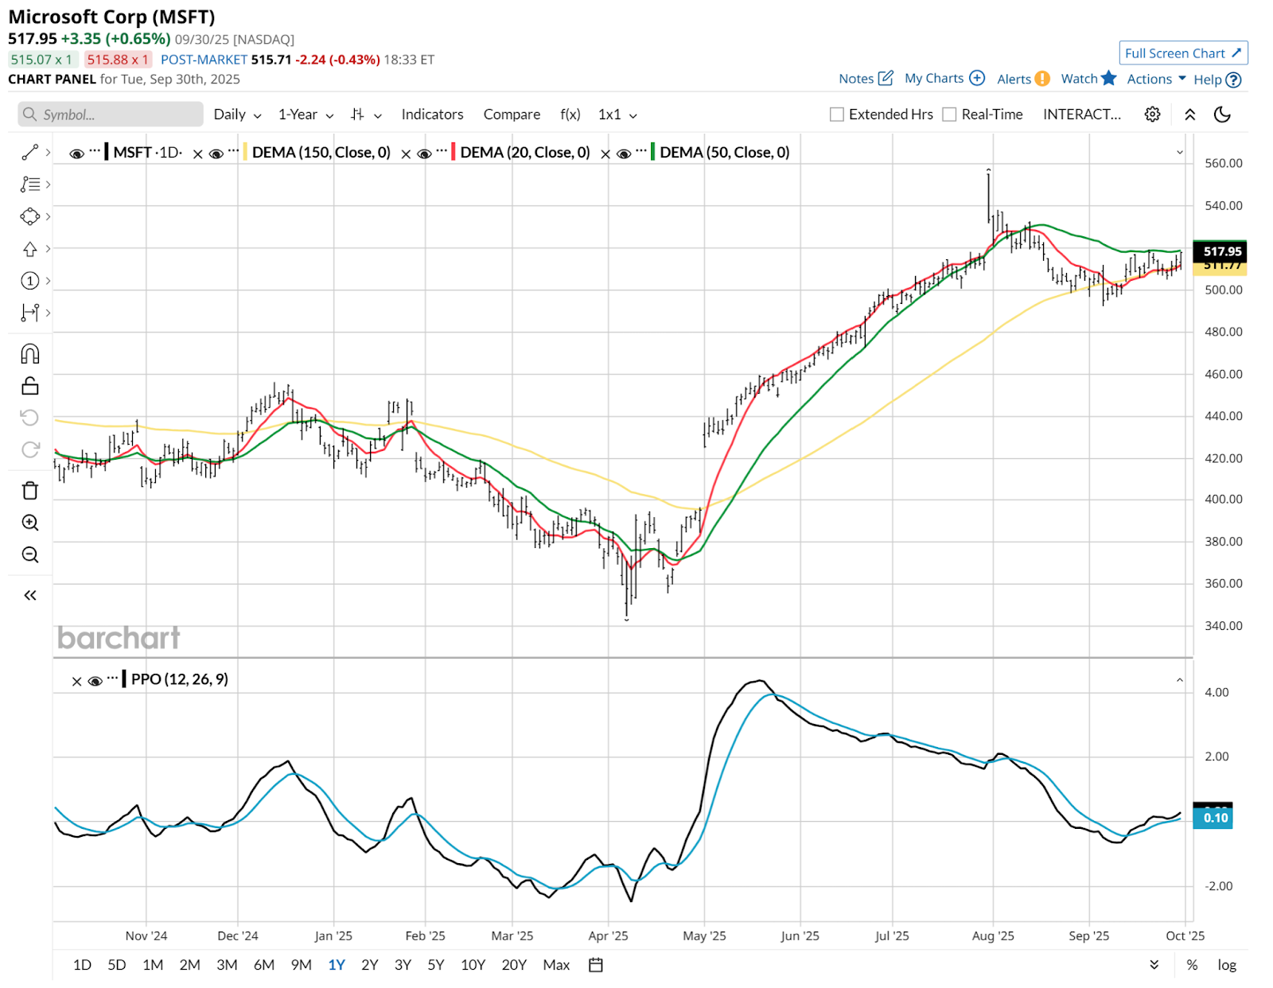Switch to dark mode with moon icon
1273x988 pixels.
coord(1222,115)
